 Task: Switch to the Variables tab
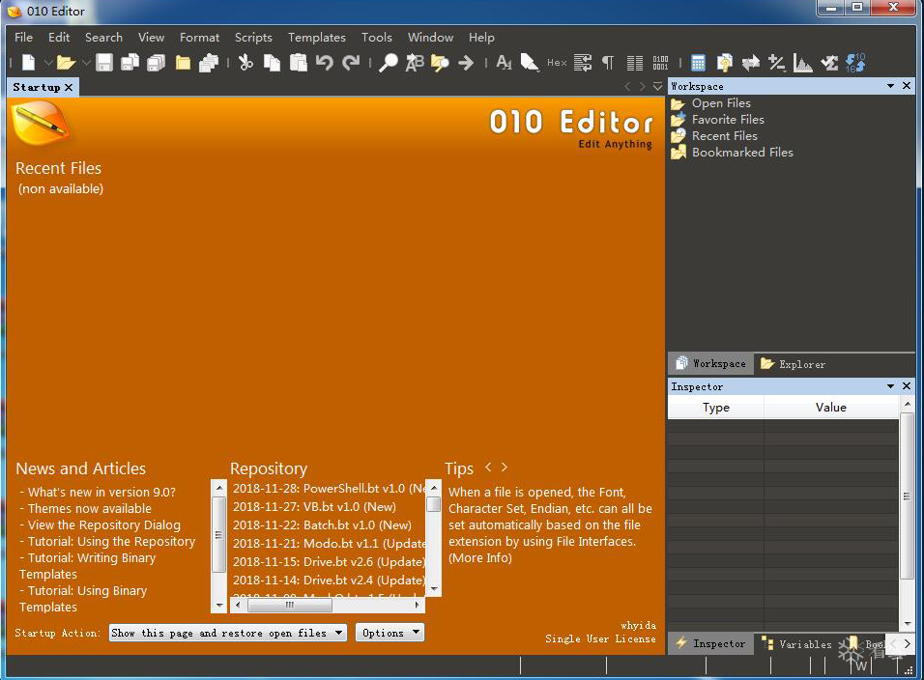[796, 644]
